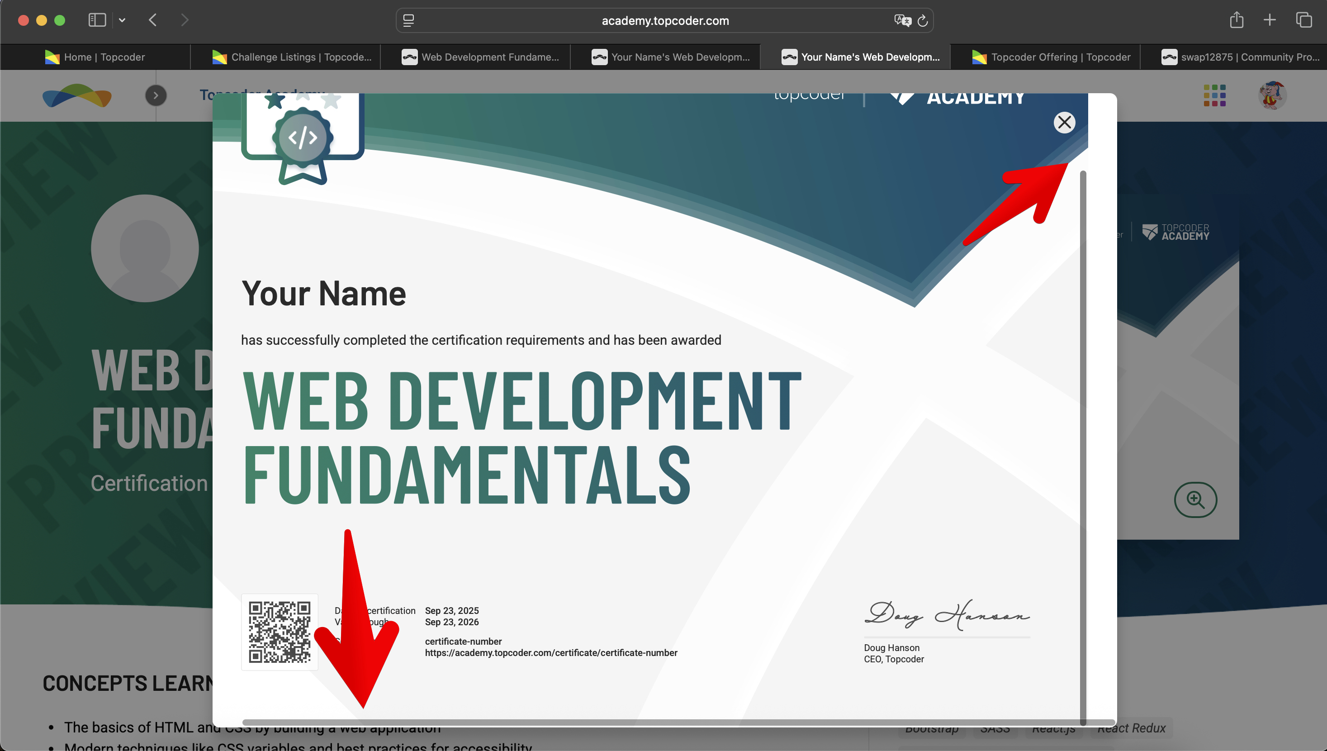
Task: Click the certificate verification URL link
Action: coord(550,653)
